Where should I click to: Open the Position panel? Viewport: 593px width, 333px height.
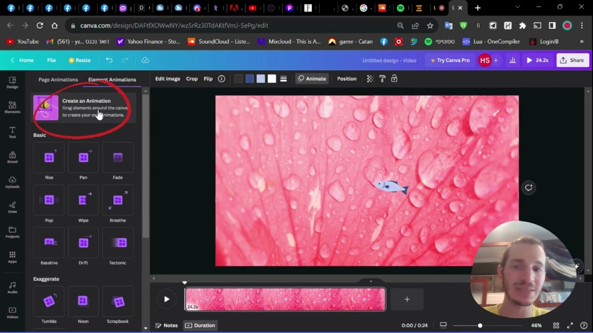(x=347, y=79)
